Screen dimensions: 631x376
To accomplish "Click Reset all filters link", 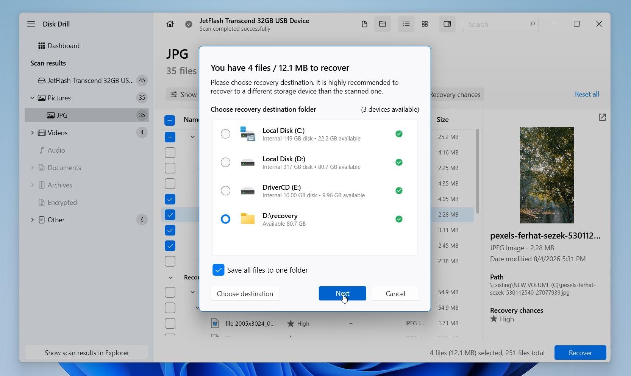I will [587, 94].
